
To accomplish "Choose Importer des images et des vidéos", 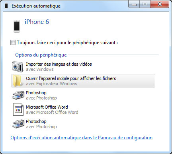I will click(59, 64).
